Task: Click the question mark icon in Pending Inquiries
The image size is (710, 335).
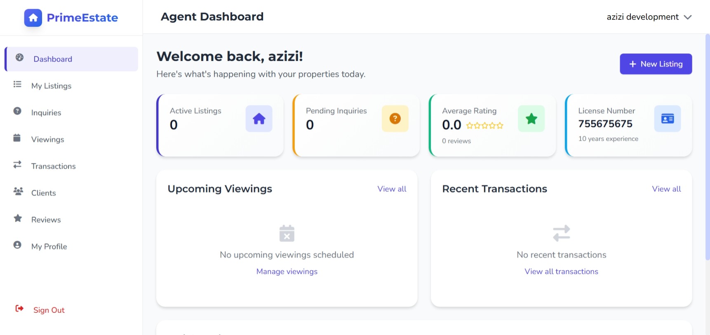Action: coord(395,119)
